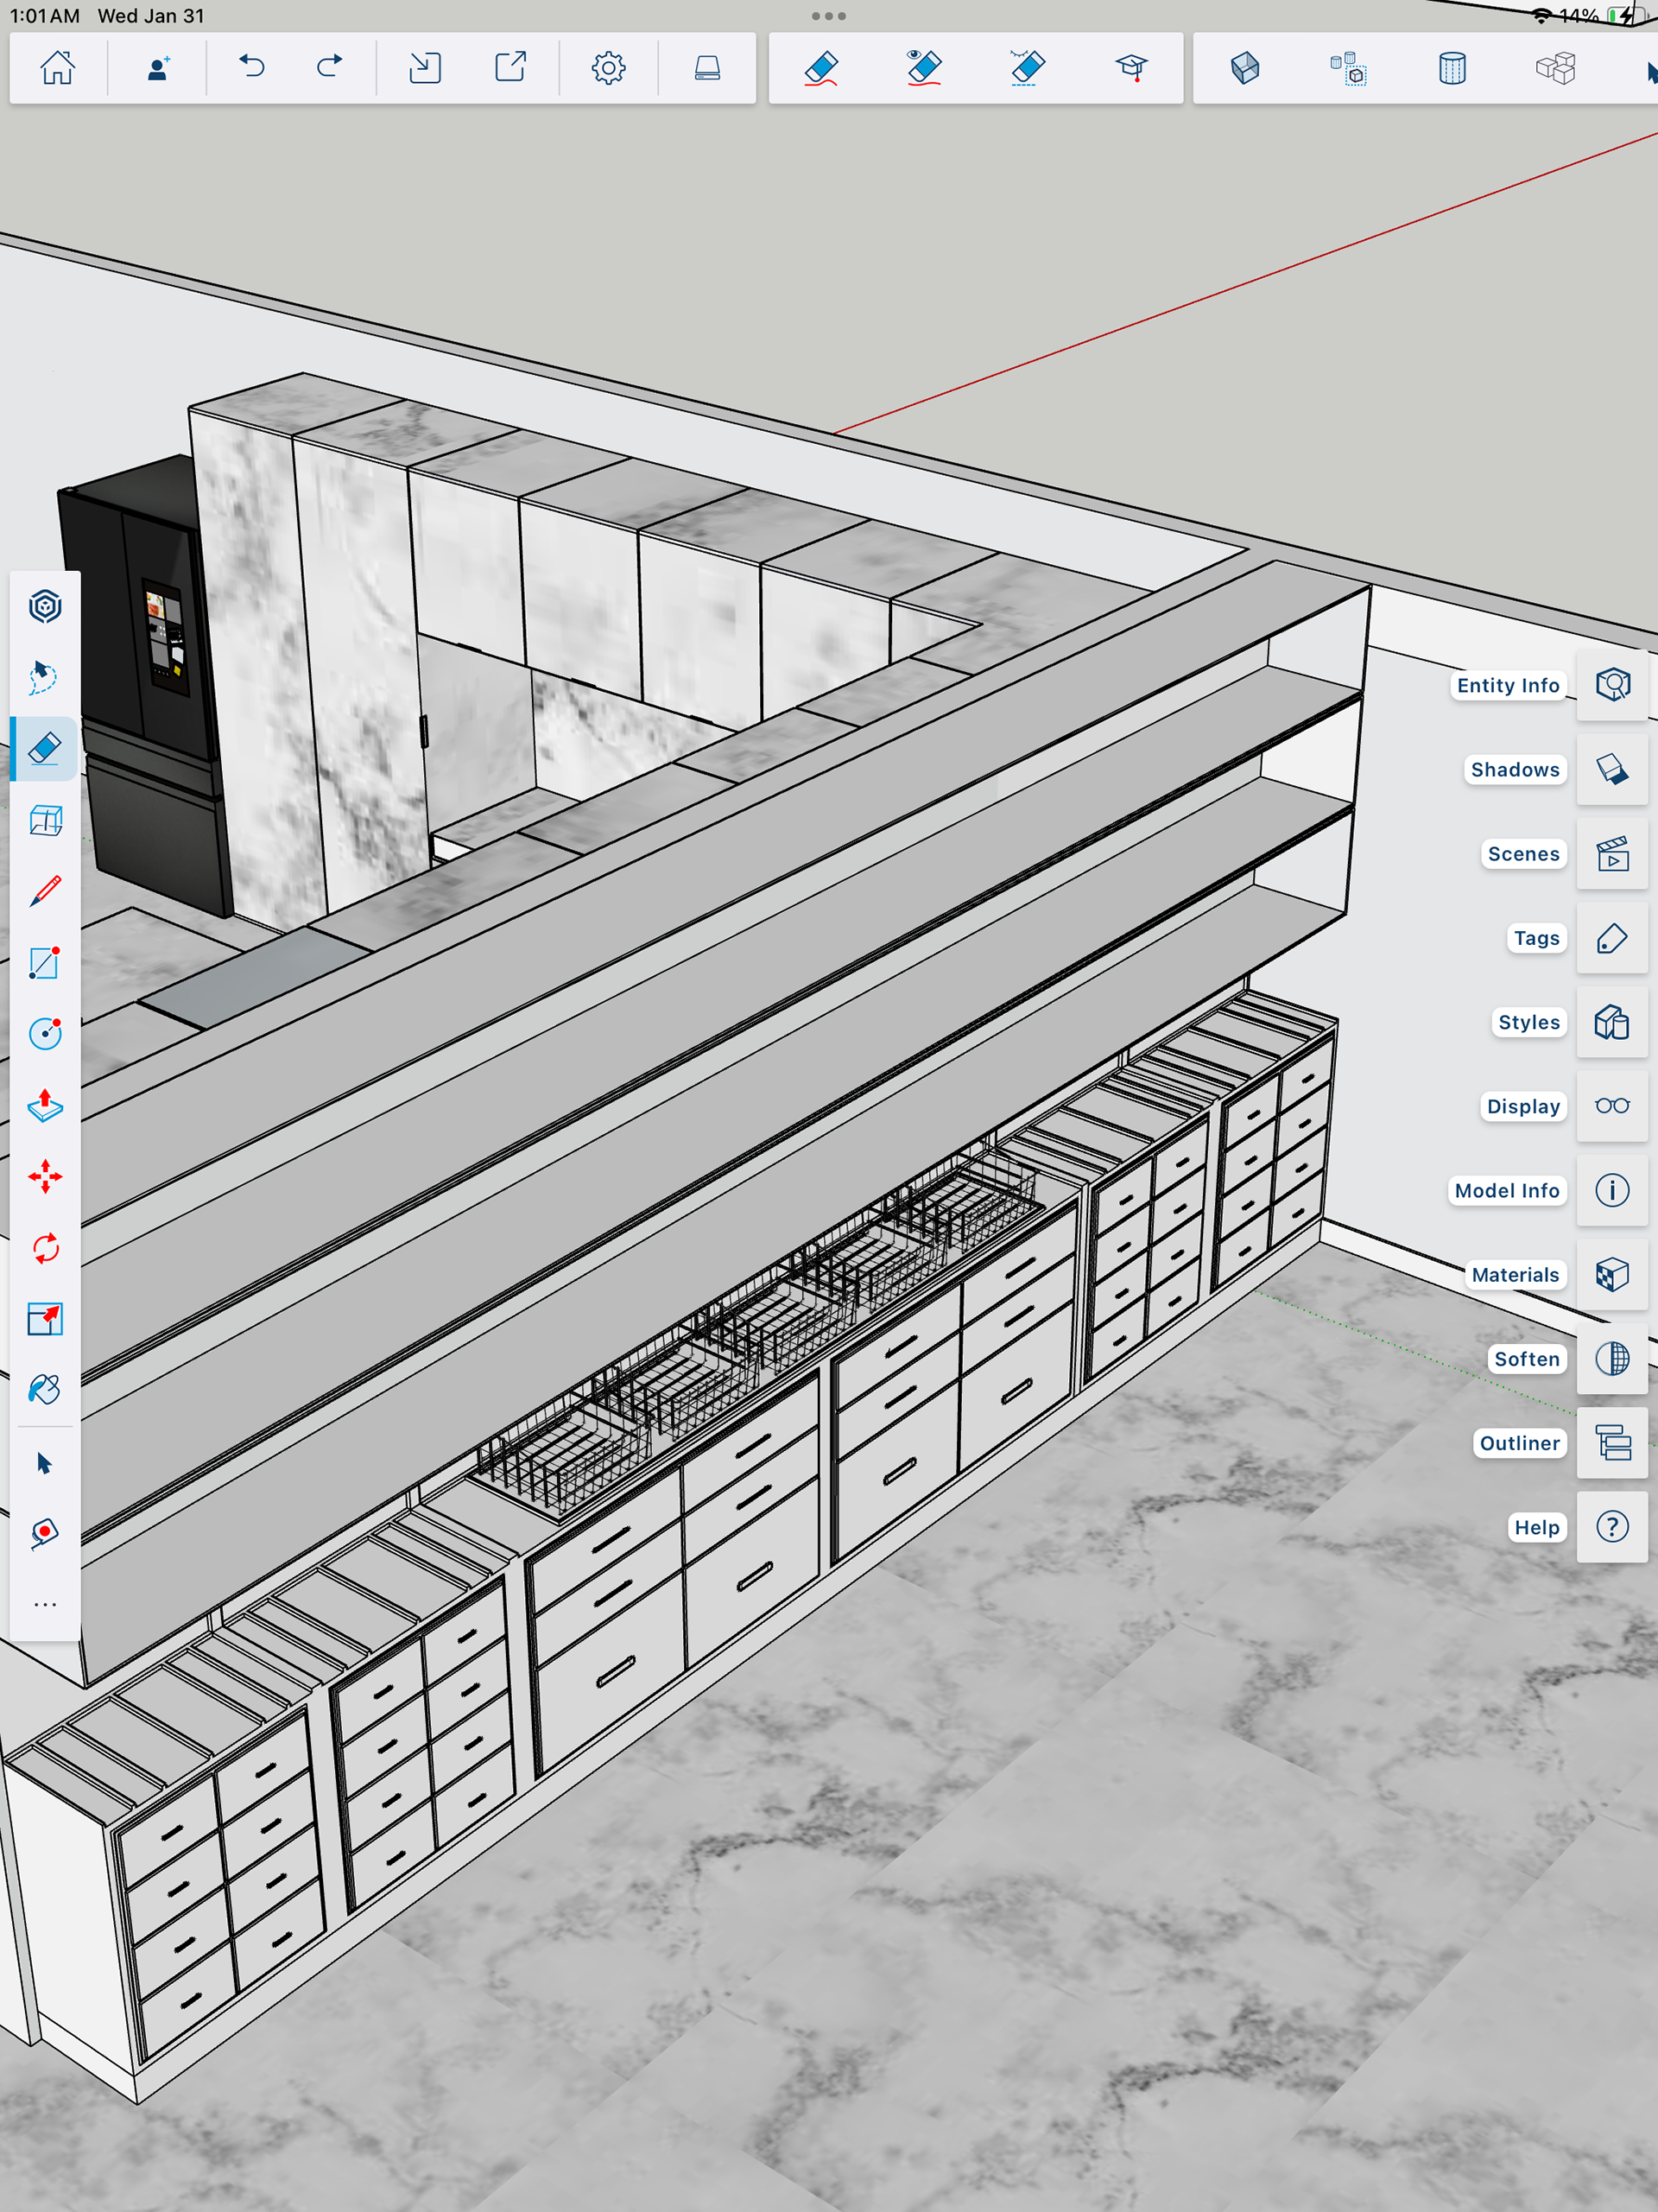Click the Help label
This screenshot has height=2212, width=1658.
coord(1536,1527)
